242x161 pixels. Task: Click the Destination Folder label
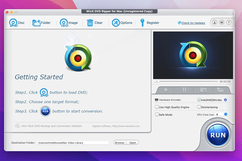point(23,143)
